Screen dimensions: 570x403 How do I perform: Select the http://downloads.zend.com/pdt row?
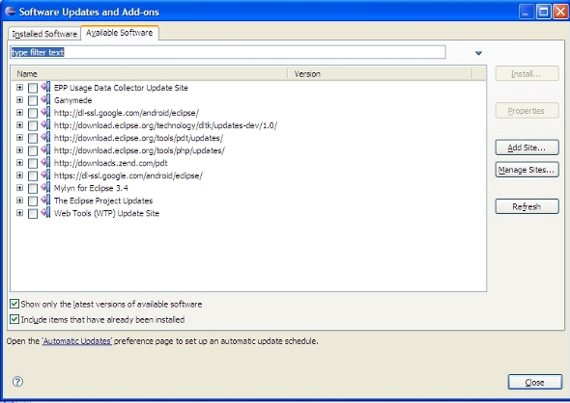110,163
